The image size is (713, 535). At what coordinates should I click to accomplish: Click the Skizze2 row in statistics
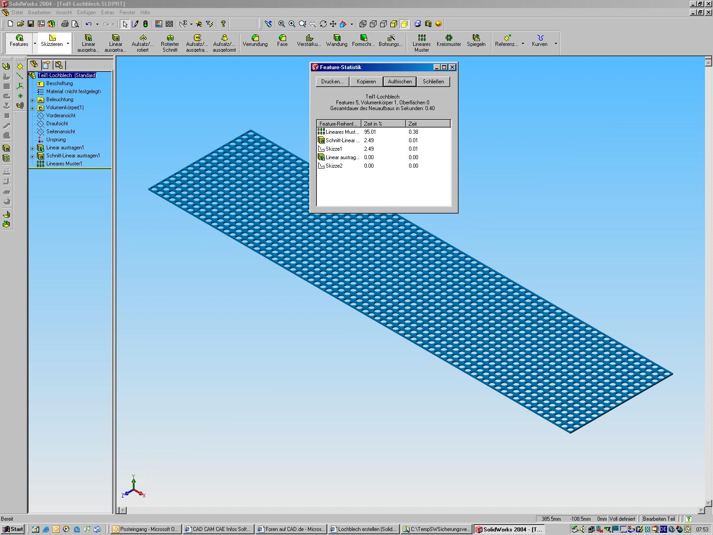(x=383, y=166)
